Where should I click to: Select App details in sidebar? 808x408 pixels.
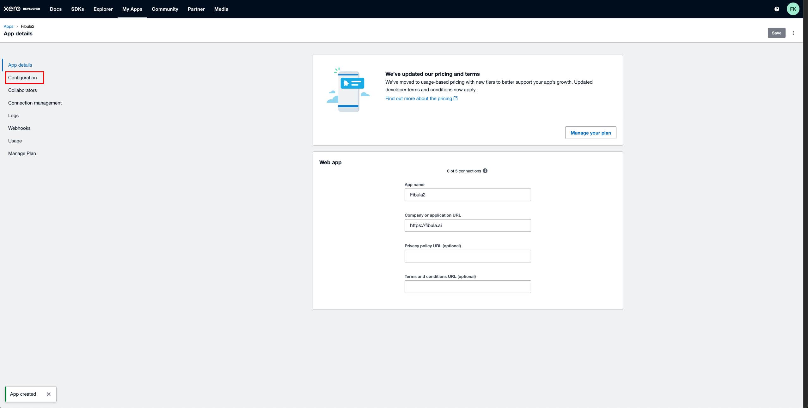point(20,65)
